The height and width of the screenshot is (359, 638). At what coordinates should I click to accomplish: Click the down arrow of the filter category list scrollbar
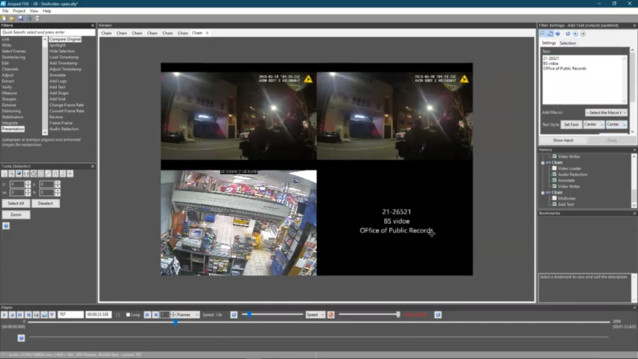(45, 132)
